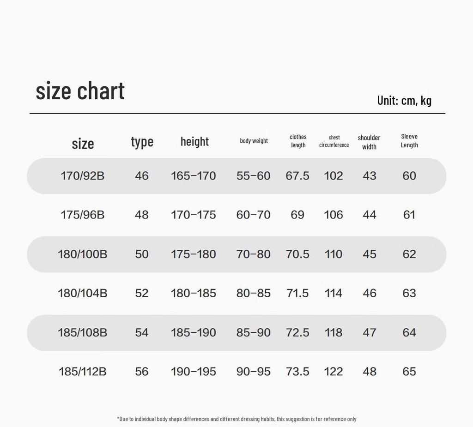Screen dimensions: 473x427
Task: Select the 175/96B size cell
Action: (x=82, y=215)
